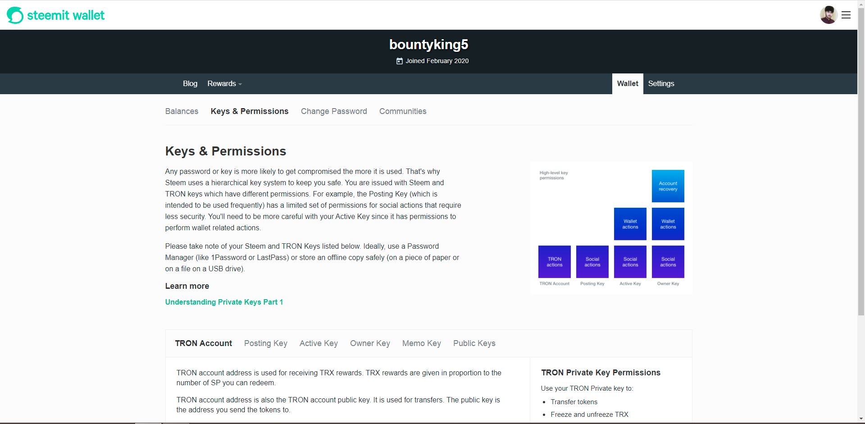Click the Keys & Permissions page heading
Screen dimensions: 865x424
(x=226, y=151)
